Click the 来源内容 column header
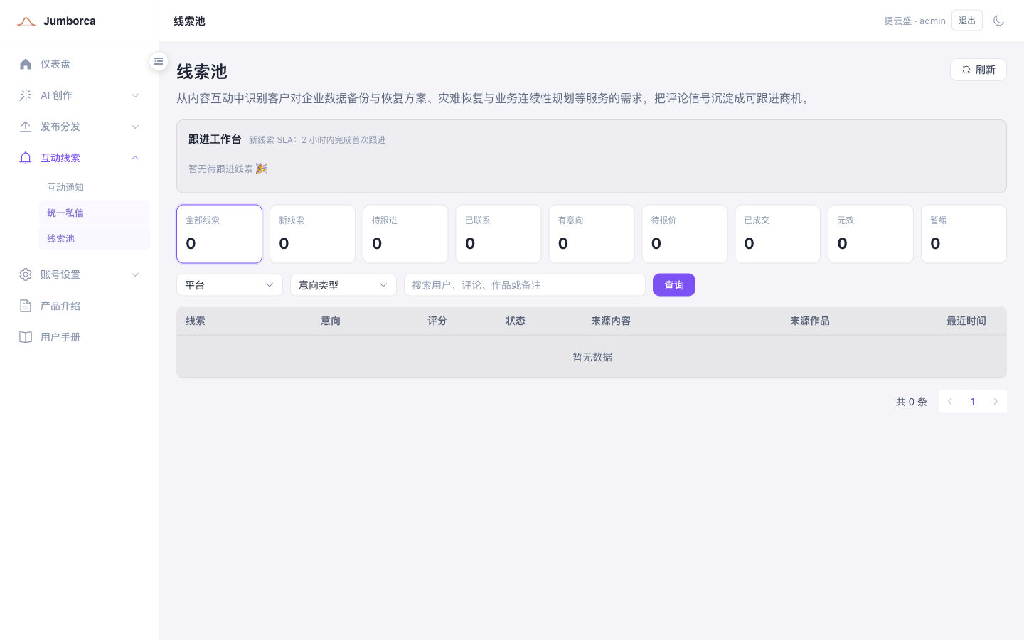This screenshot has height=640, width=1024. pyautogui.click(x=611, y=321)
